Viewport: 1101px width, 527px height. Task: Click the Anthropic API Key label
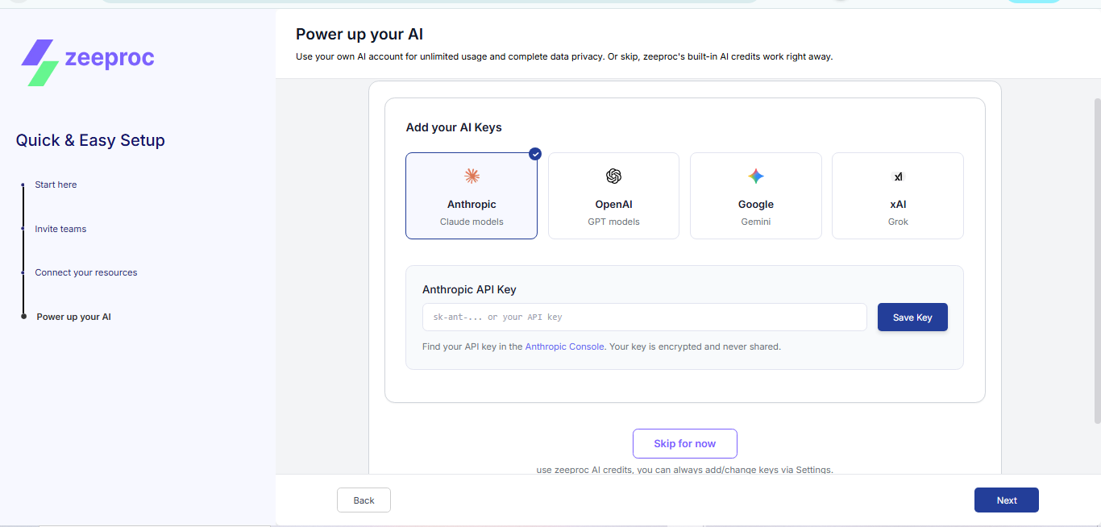[x=469, y=289]
